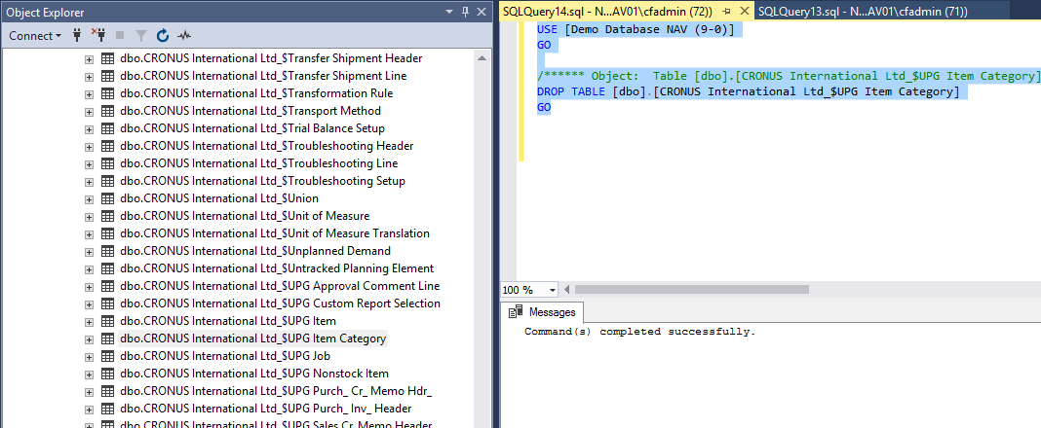Select dbo.CRONUS International Ltd_$Union

[219, 198]
